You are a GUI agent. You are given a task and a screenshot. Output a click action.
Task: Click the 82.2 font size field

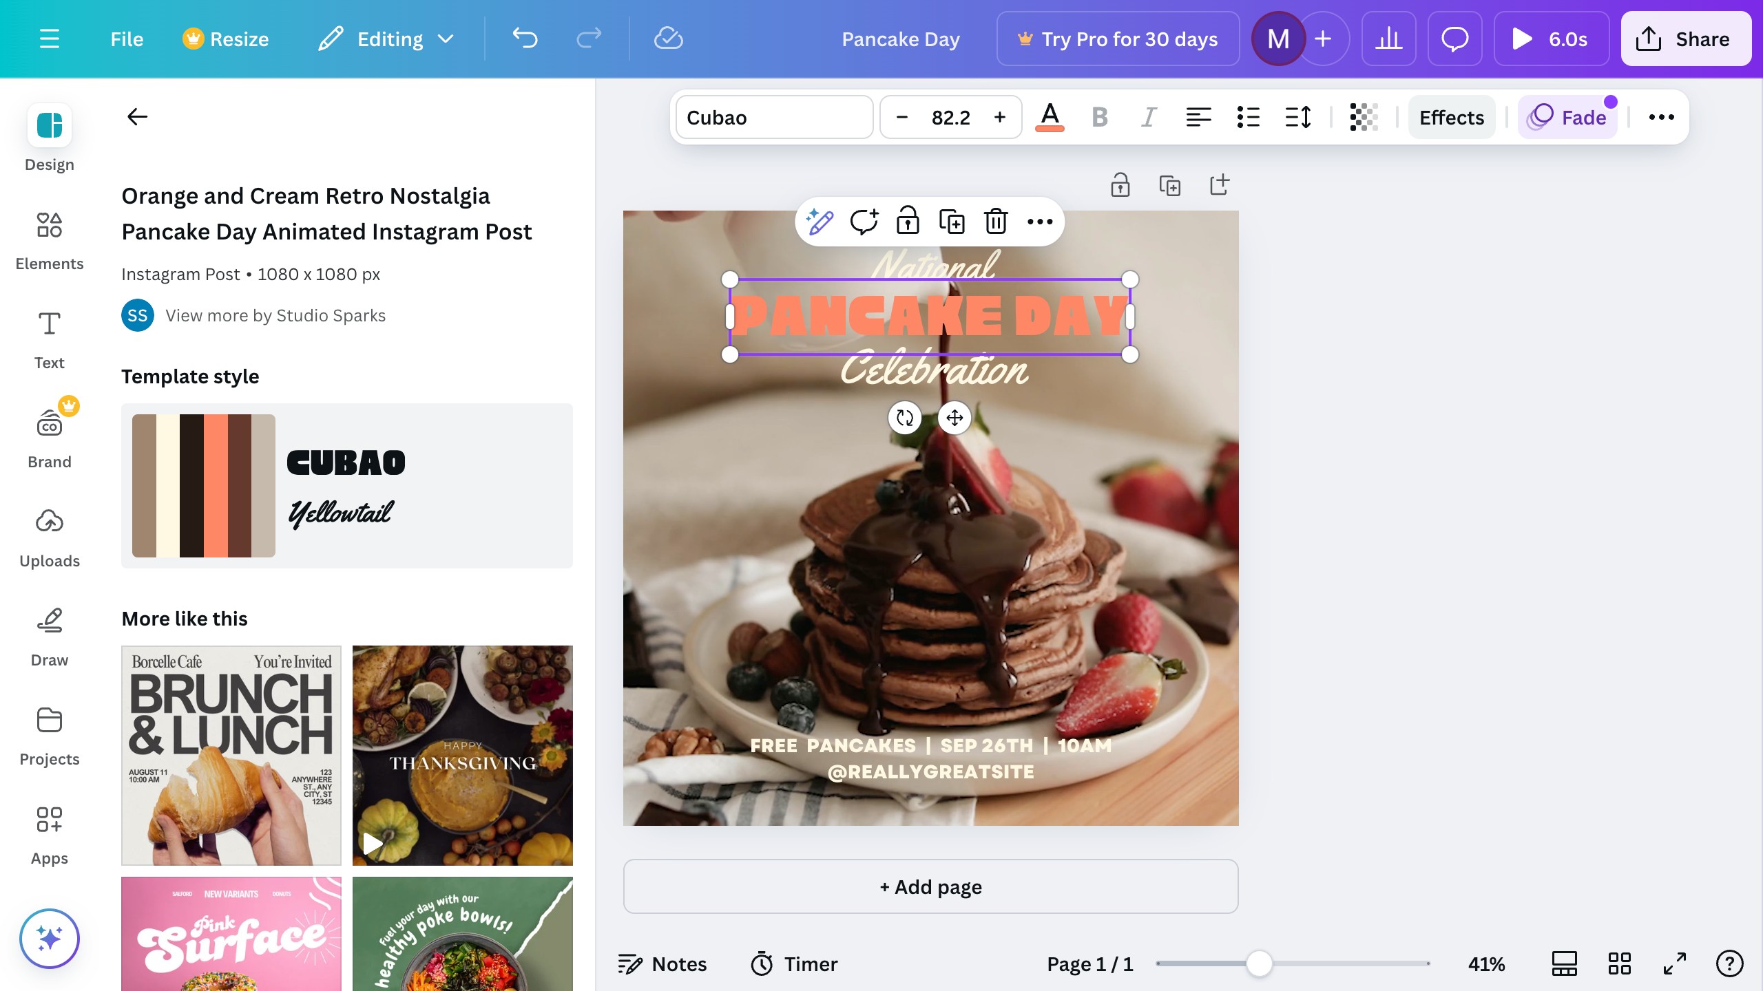[951, 117]
